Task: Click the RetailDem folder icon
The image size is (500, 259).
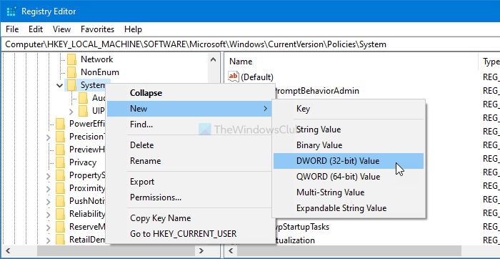Action: (x=60, y=239)
